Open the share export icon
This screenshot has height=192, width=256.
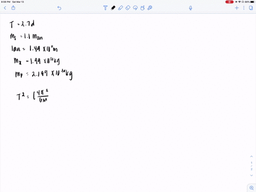[13, 8]
